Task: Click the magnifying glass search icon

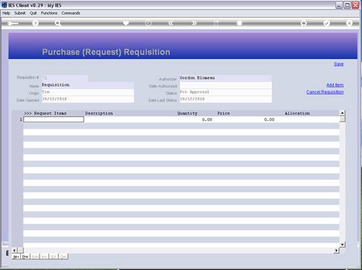Action: [x=58, y=24]
